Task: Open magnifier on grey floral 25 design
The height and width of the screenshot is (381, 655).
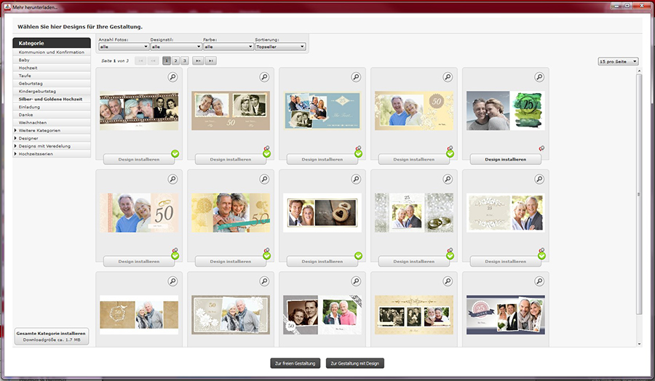Action: (x=539, y=180)
